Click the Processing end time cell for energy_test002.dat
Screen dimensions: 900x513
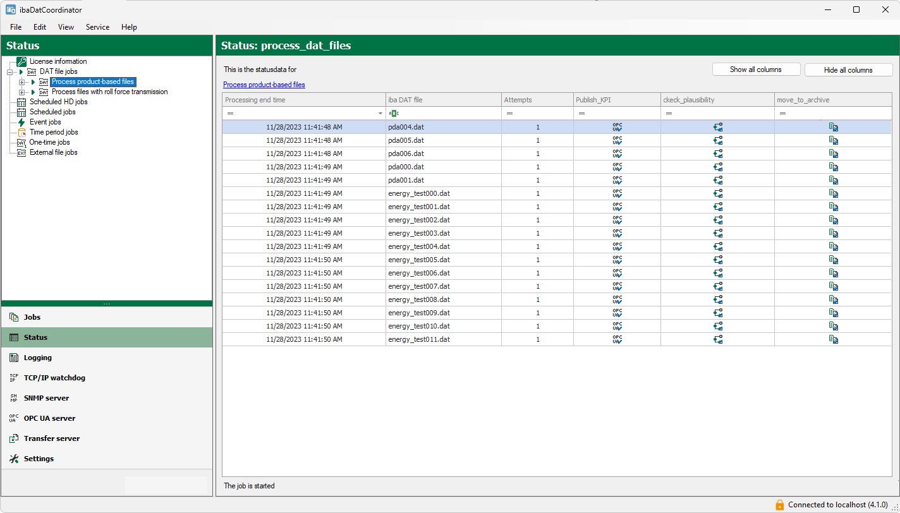pyautogui.click(x=304, y=220)
